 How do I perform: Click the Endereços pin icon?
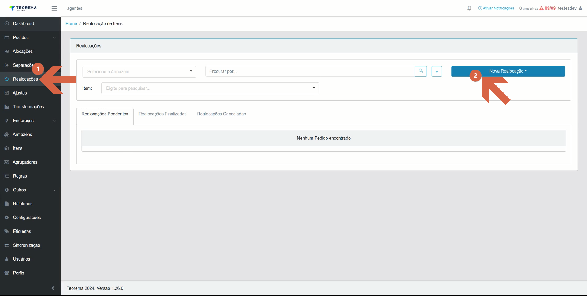pyautogui.click(x=7, y=121)
